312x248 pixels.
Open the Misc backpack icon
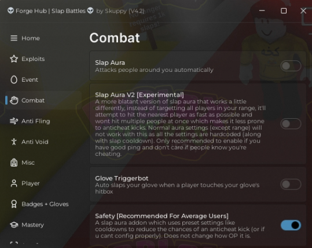pos(14,162)
